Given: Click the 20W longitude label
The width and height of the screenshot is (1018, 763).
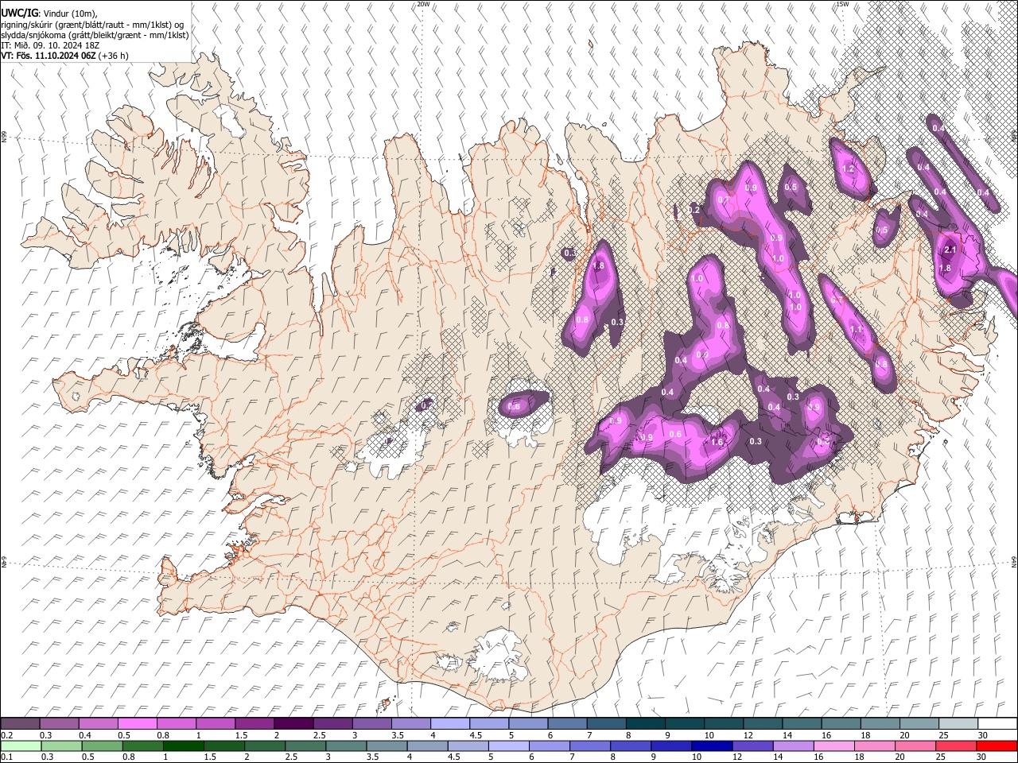Looking at the screenshot, I should pos(423,4).
